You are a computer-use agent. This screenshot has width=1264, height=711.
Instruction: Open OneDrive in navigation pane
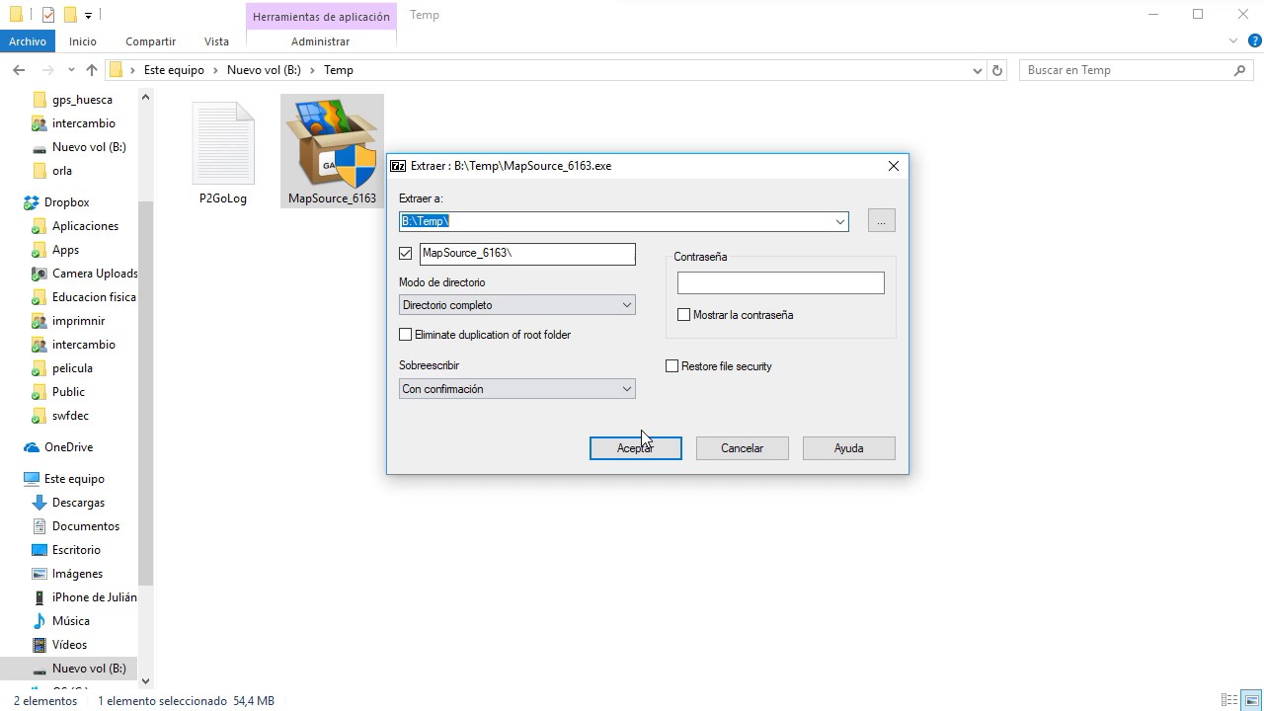click(x=68, y=447)
